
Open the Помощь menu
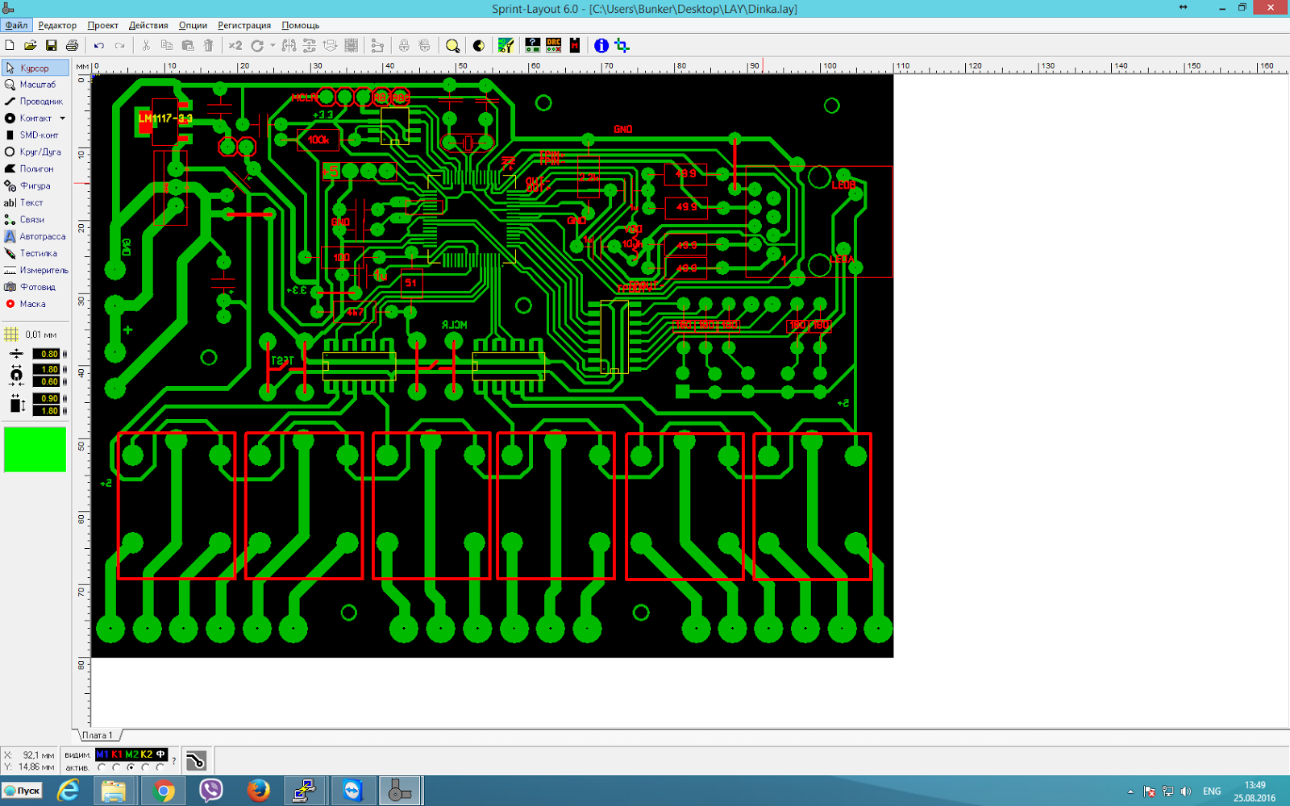coord(300,25)
